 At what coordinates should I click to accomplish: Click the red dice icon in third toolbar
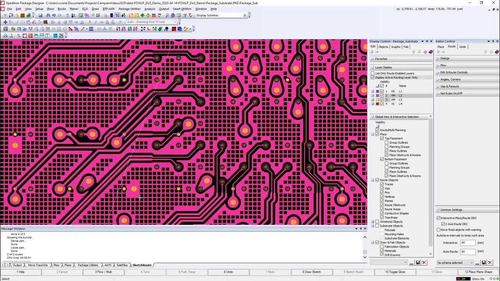coord(174,28)
